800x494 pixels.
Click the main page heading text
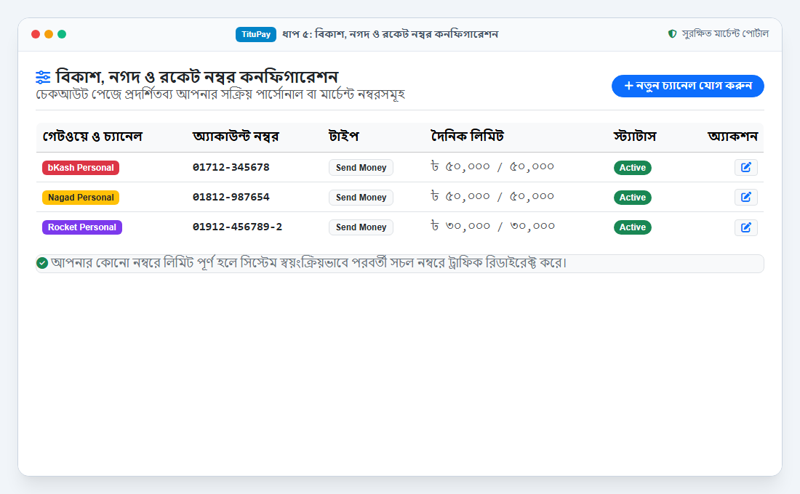click(x=197, y=77)
